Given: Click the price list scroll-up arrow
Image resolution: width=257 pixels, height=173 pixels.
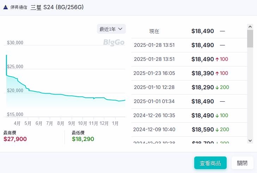Looking at the screenshot, I should click(x=250, y=27).
